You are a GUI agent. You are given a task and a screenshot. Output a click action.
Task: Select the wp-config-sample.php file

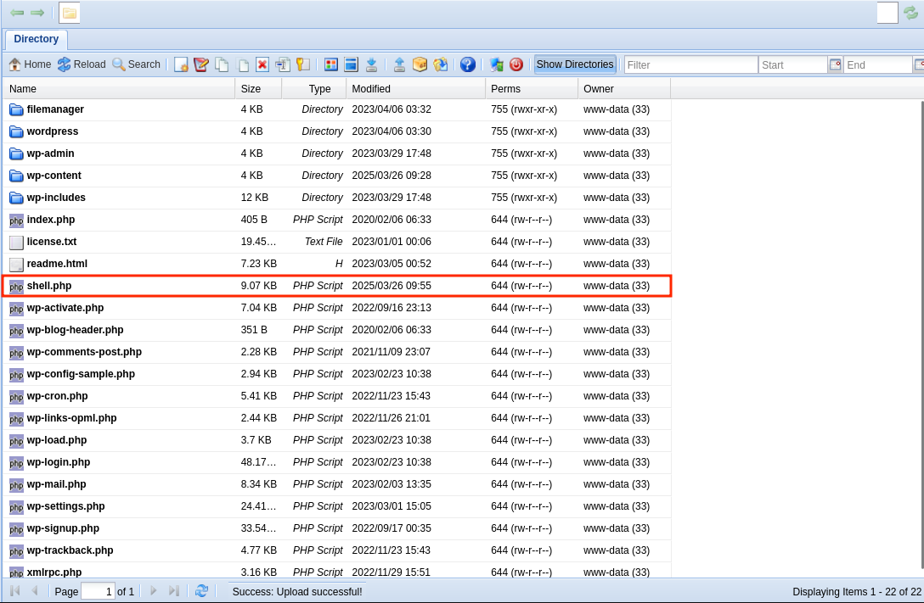[337, 374]
